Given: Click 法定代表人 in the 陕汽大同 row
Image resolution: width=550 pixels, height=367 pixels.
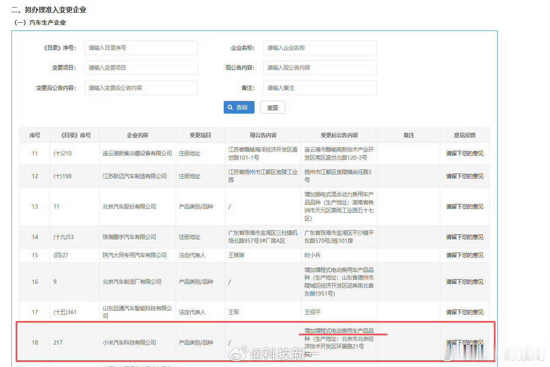Looking at the screenshot, I should click(192, 255).
